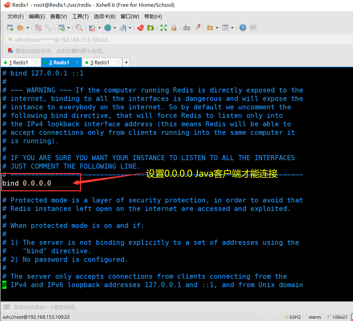
Task: Open the 工具(T) menu
Action: [x=80, y=16]
